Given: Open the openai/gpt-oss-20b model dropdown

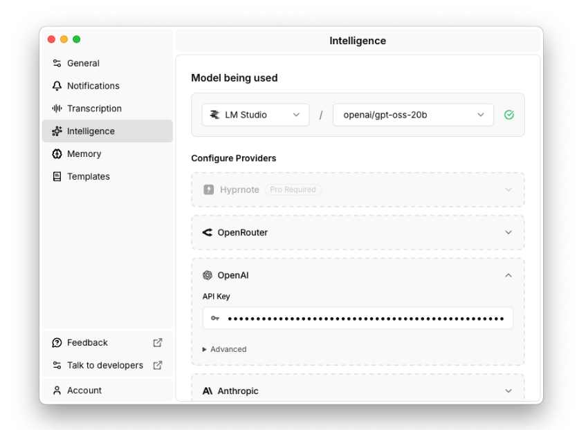Looking at the screenshot, I should click(413, 115).
